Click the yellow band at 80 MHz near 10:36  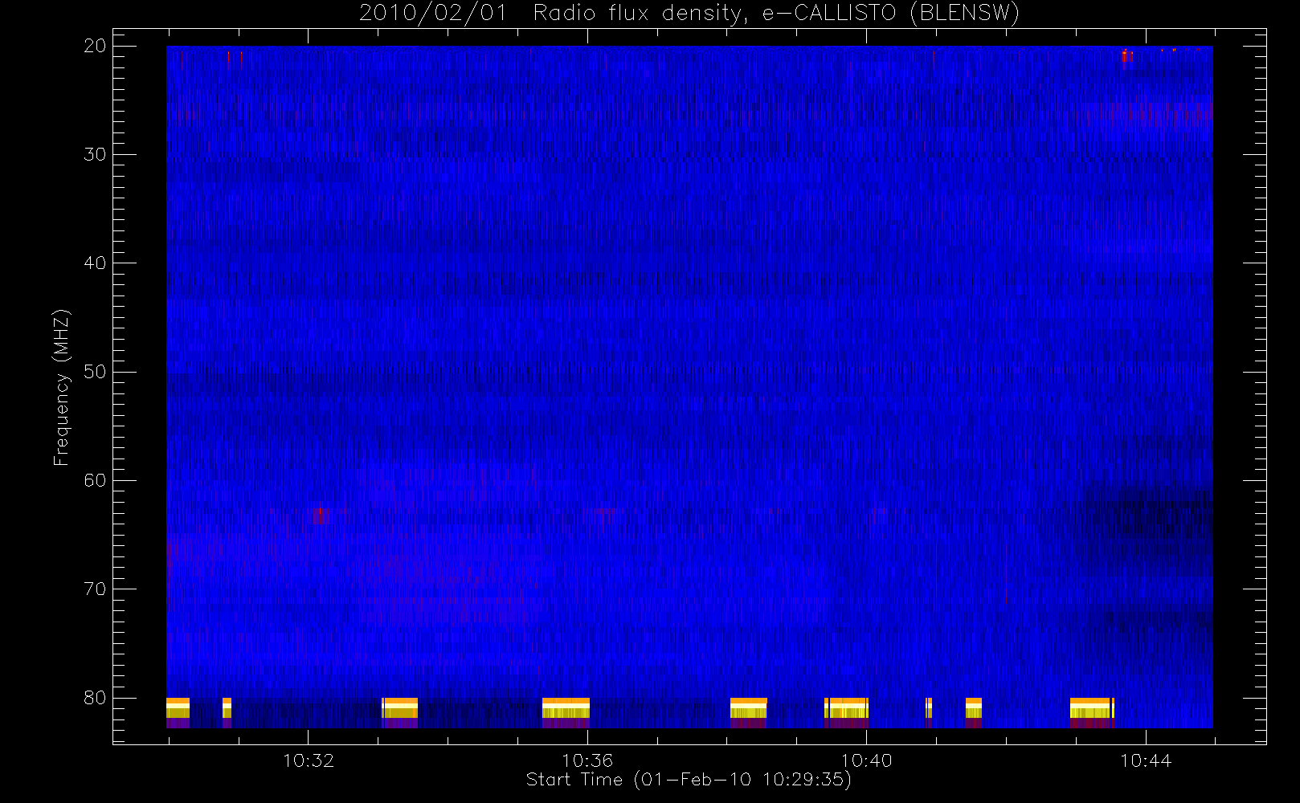566,708
